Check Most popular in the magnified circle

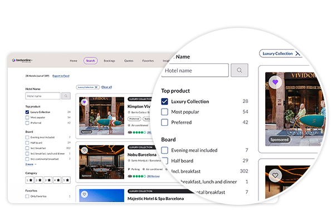click(x=164, y=112)
